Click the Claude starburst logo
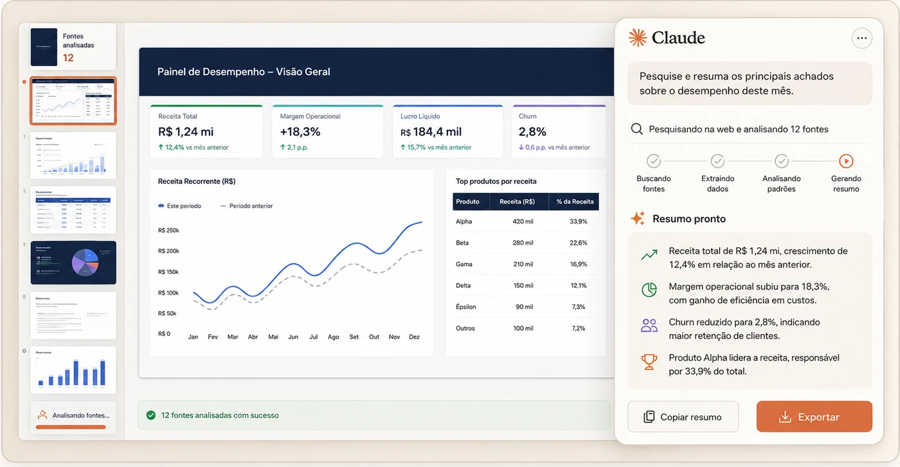Screen dimensions: 900x467 click(638, 38)
